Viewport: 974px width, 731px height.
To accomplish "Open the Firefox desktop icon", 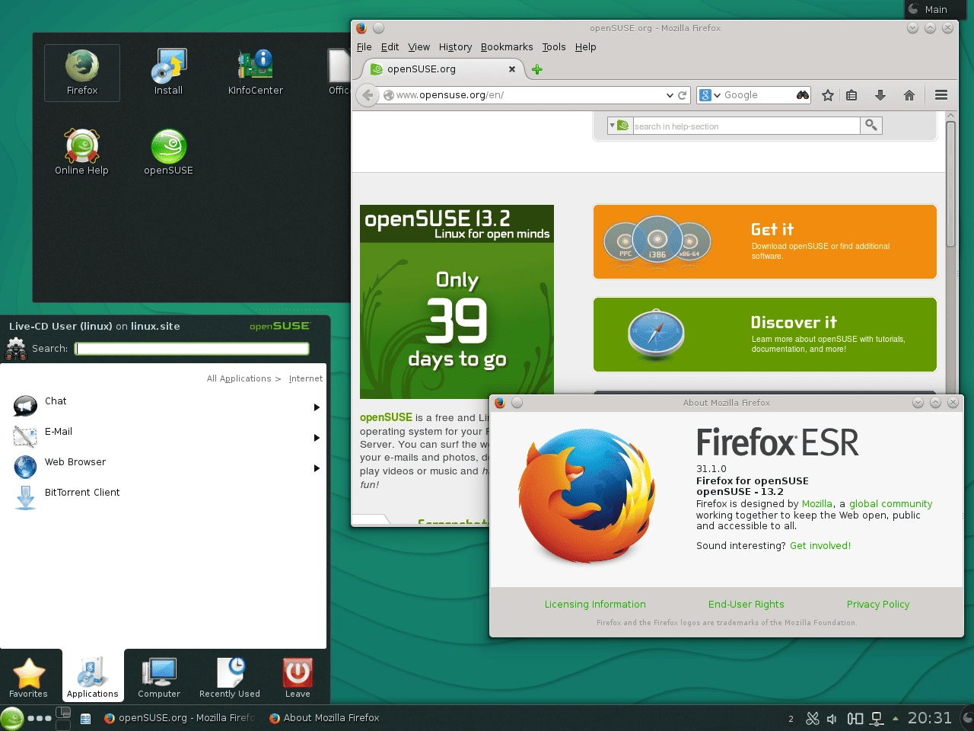I will coord(82,73).
